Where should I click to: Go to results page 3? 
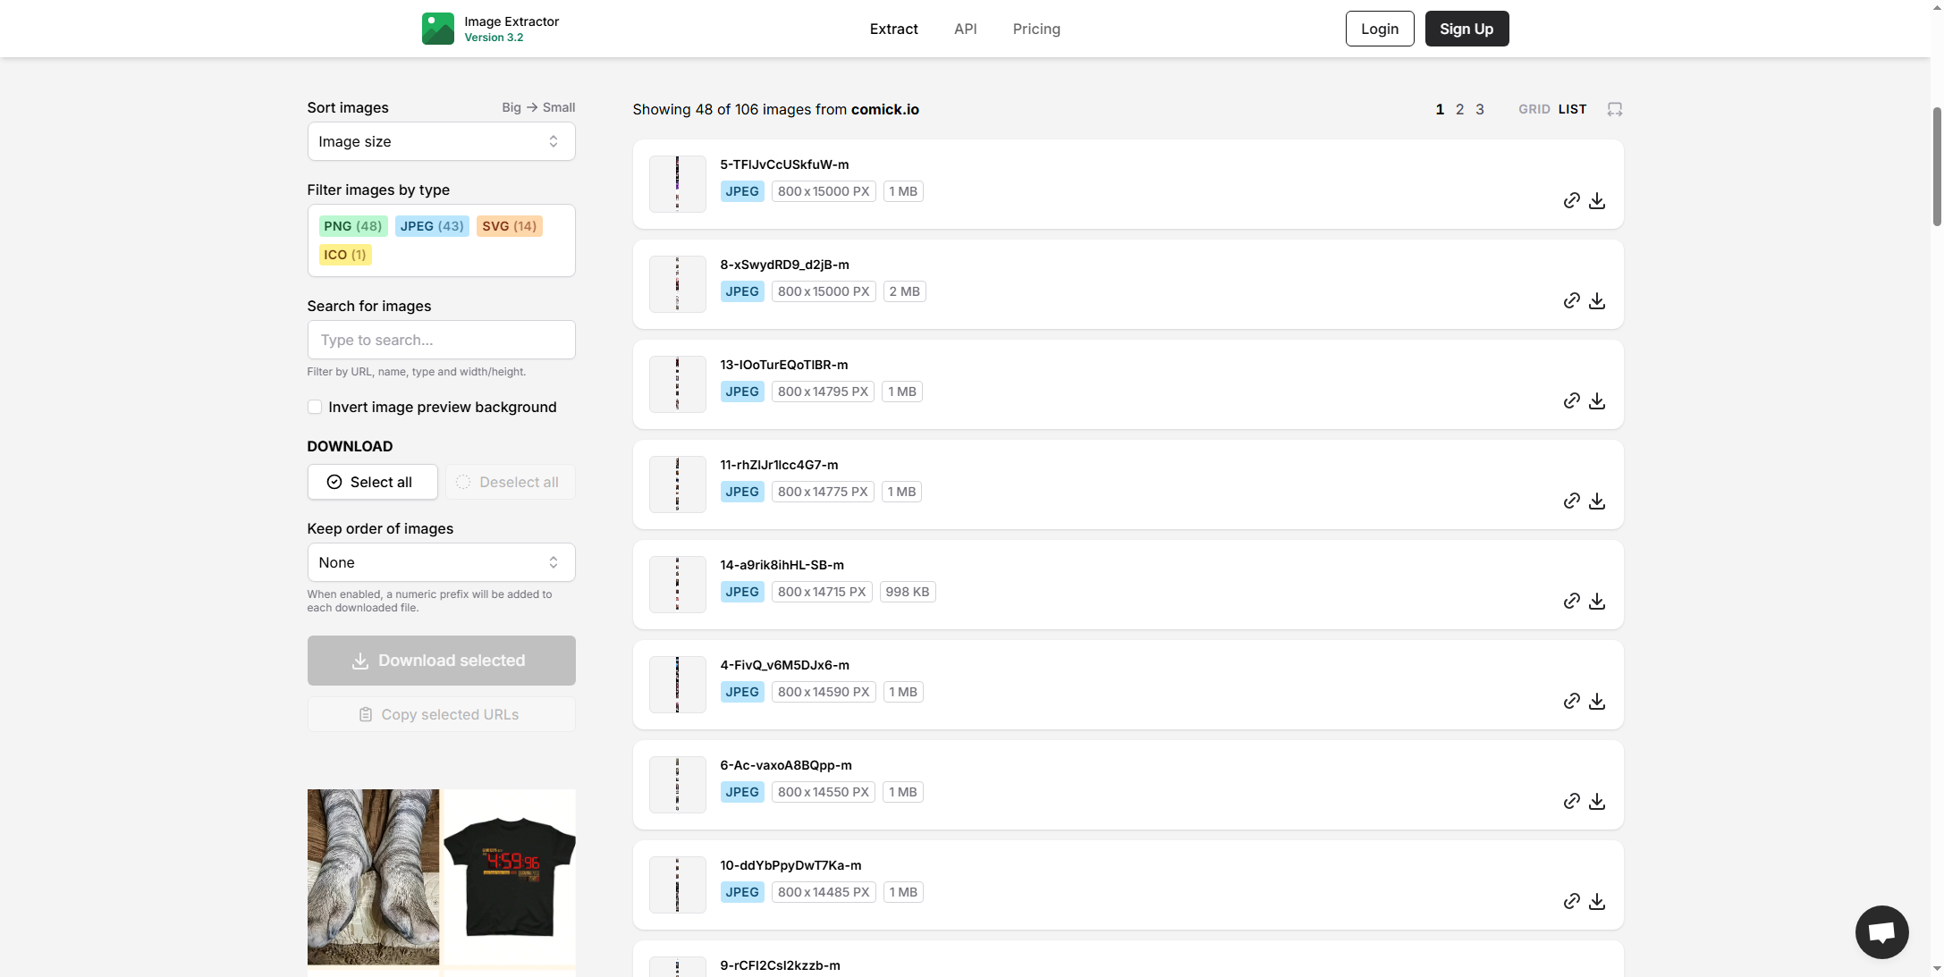[1480, 109]
